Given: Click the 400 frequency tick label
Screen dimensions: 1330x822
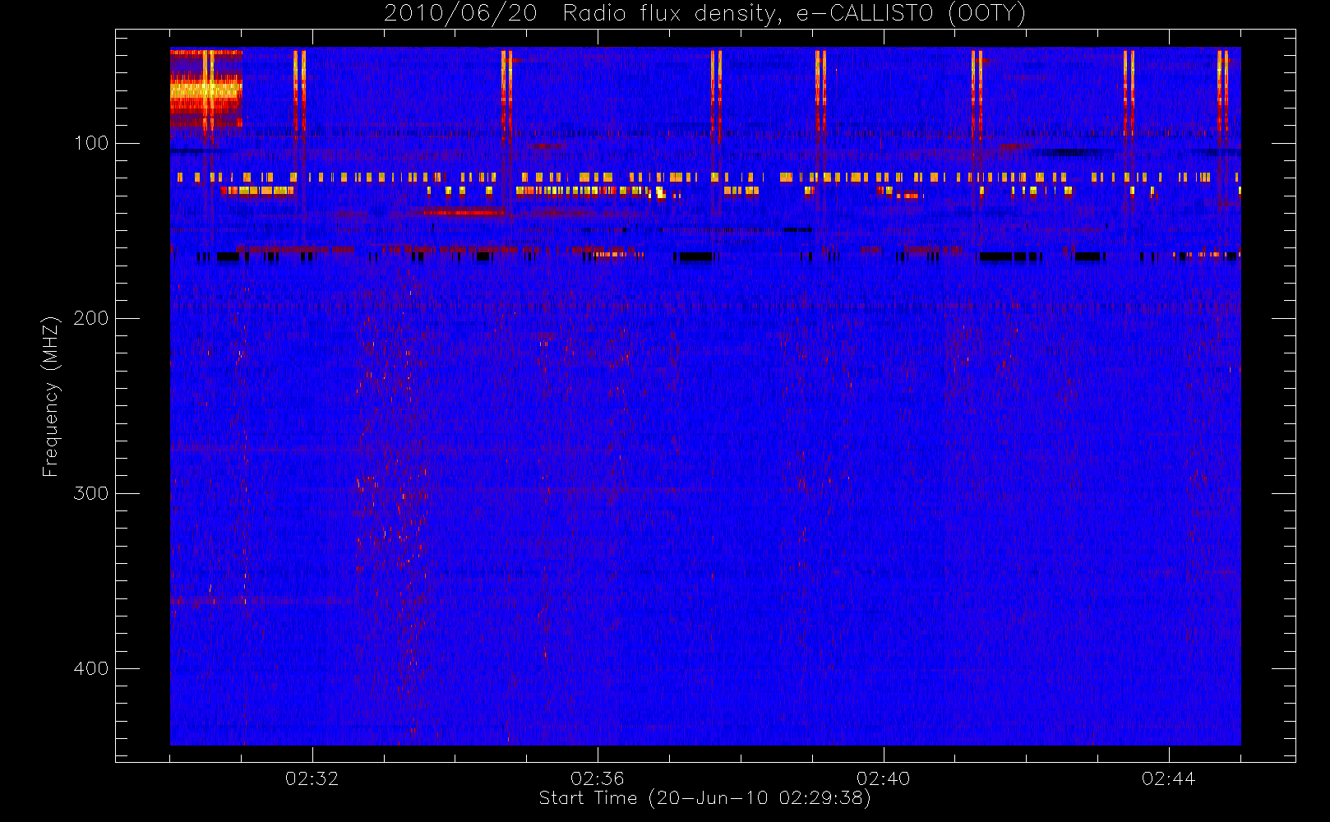Looking at the screenshot, I should pyautogui.click(x=90, y=668).
